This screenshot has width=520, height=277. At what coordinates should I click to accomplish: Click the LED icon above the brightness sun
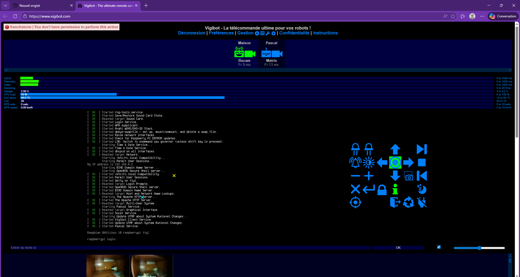point(369,149)
